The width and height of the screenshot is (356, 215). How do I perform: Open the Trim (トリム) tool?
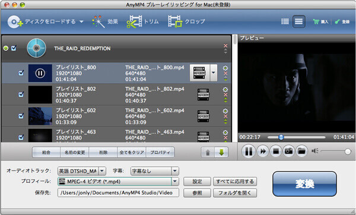pos(142,22)
